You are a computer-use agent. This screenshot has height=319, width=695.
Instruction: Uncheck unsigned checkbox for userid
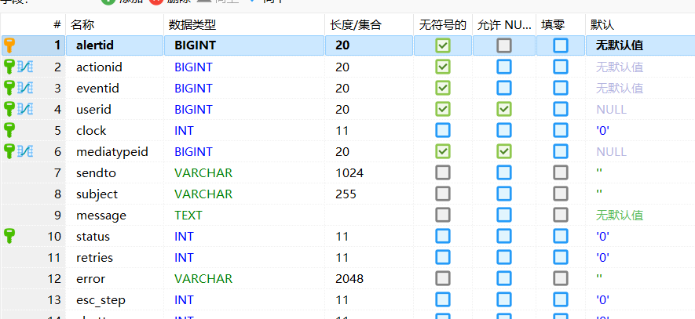pos(443,109)
